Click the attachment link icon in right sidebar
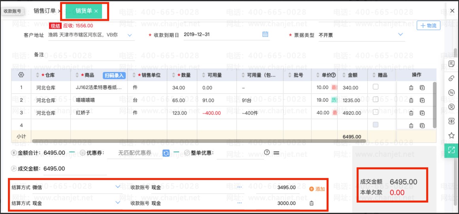459x214 pixels. pyautogui.click(x=451, y=78)
